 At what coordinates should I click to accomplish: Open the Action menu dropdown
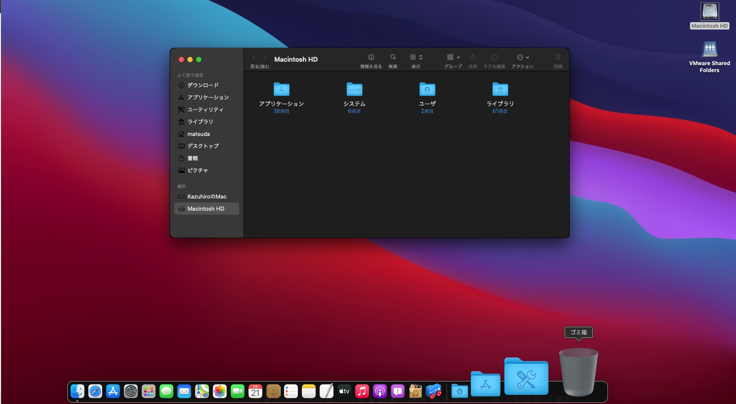pos(522,57)
